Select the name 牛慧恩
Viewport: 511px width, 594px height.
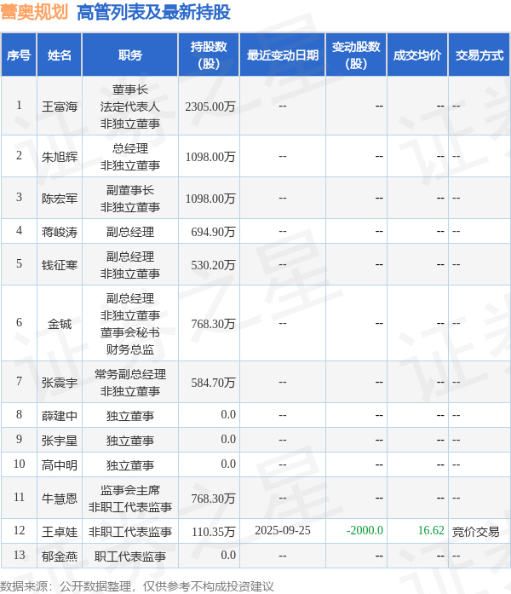(60, 499)
